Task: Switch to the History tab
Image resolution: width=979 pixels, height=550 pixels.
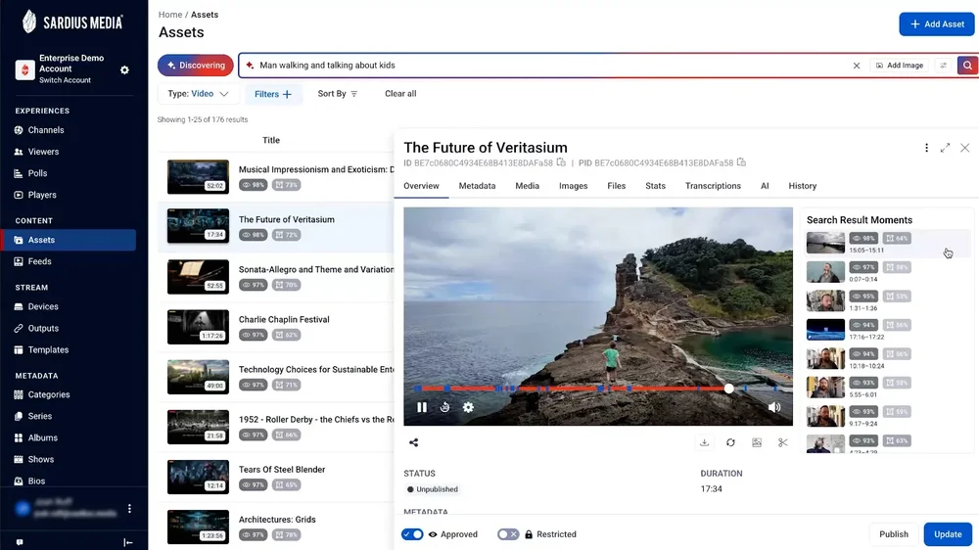Action: [803, 186]
